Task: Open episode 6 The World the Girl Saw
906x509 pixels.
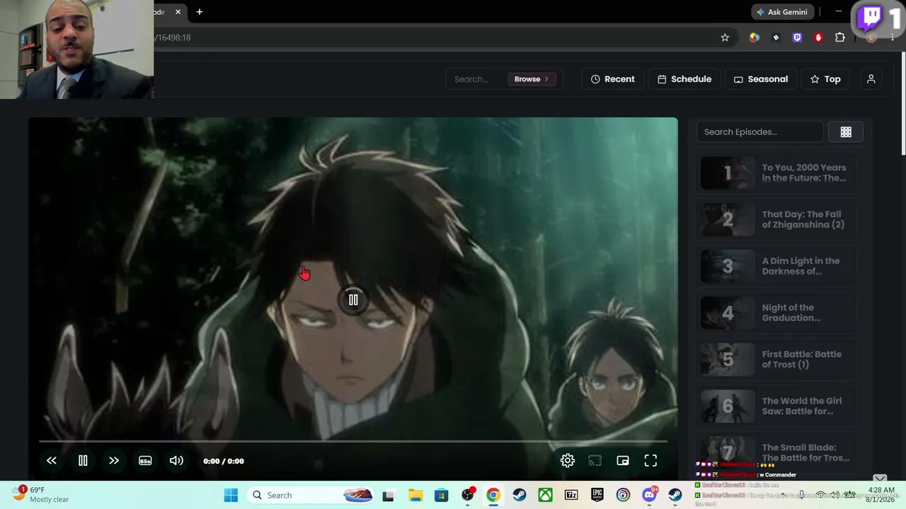Action: point(777,406)
